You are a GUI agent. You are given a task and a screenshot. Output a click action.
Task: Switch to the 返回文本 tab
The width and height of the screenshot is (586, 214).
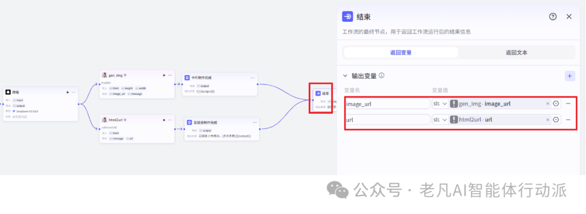click(517, 53)
